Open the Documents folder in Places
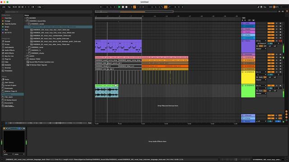 [9, 103]
